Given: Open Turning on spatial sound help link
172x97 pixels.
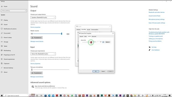Looking at the screenshot, I should (156, 36).
